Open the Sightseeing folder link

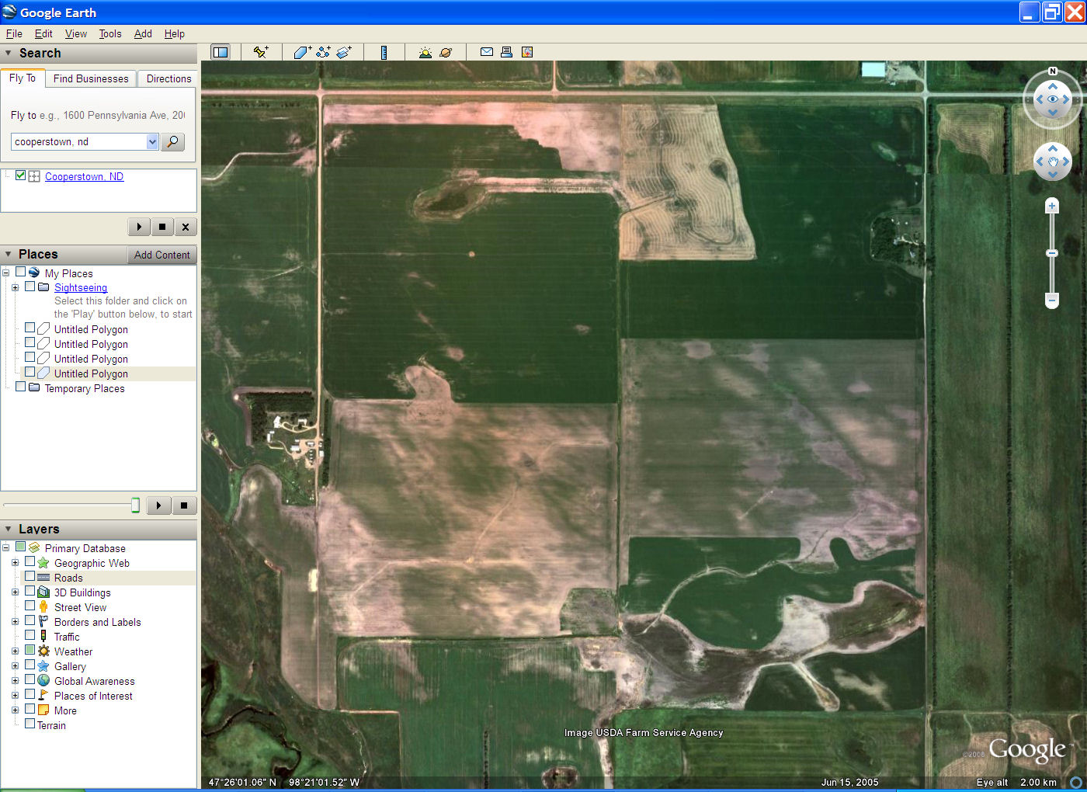pos(81,287)
